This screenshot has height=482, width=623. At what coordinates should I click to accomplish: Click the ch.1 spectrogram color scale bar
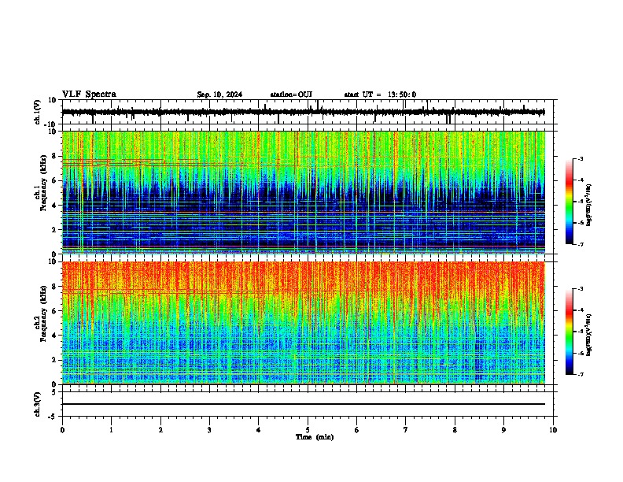click(570, 202)
